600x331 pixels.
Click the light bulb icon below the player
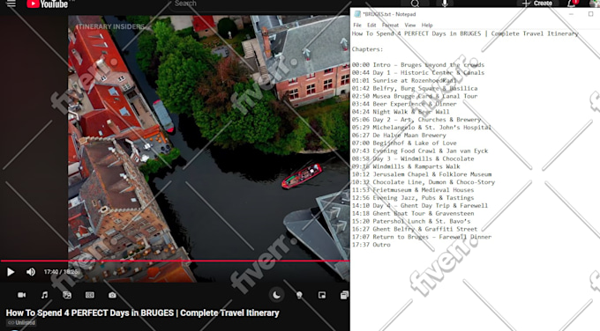[299, 295]
